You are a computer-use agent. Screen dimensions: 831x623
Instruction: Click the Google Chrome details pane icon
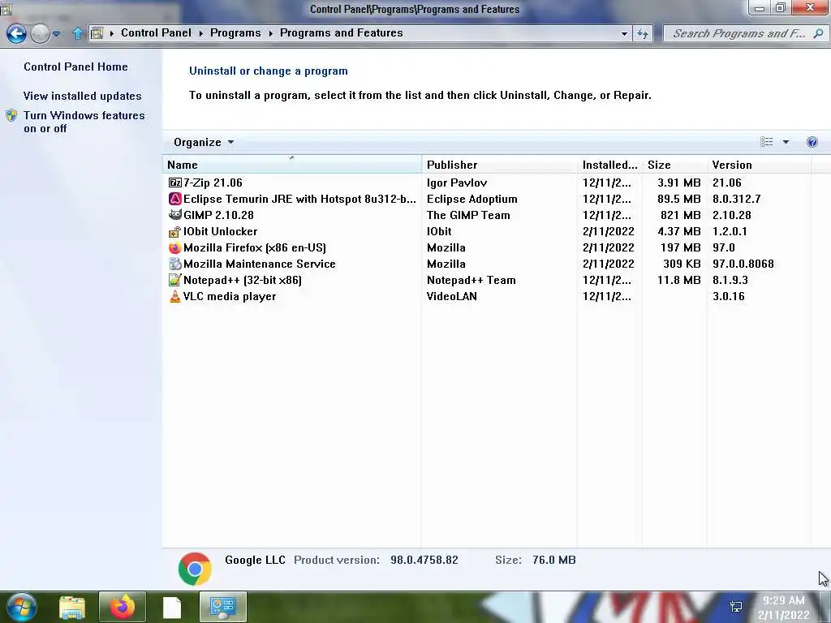point(195,569)
